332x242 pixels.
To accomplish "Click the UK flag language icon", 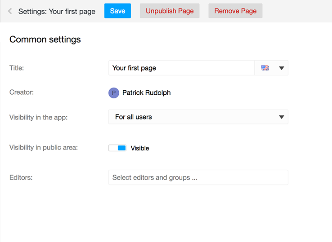I will point(265,68).
